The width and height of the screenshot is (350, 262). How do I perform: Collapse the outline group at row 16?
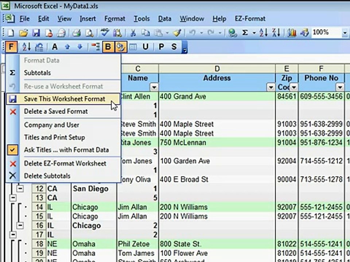(x=20, y=226)
